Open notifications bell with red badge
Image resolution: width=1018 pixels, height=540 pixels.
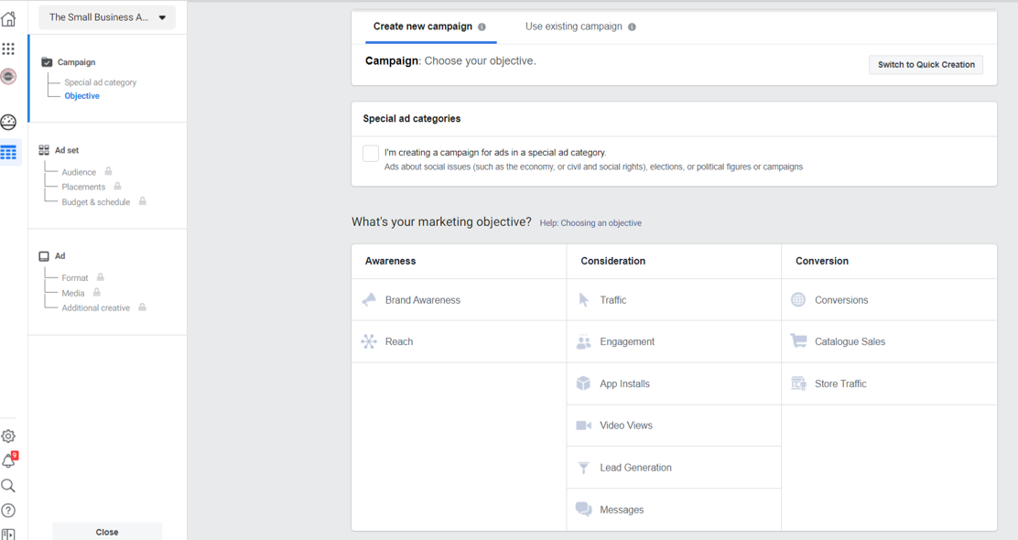[x=9, y=460]
